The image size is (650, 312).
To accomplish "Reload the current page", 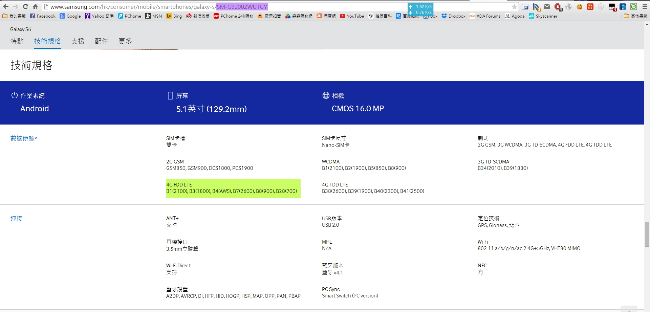I will 25,6.
